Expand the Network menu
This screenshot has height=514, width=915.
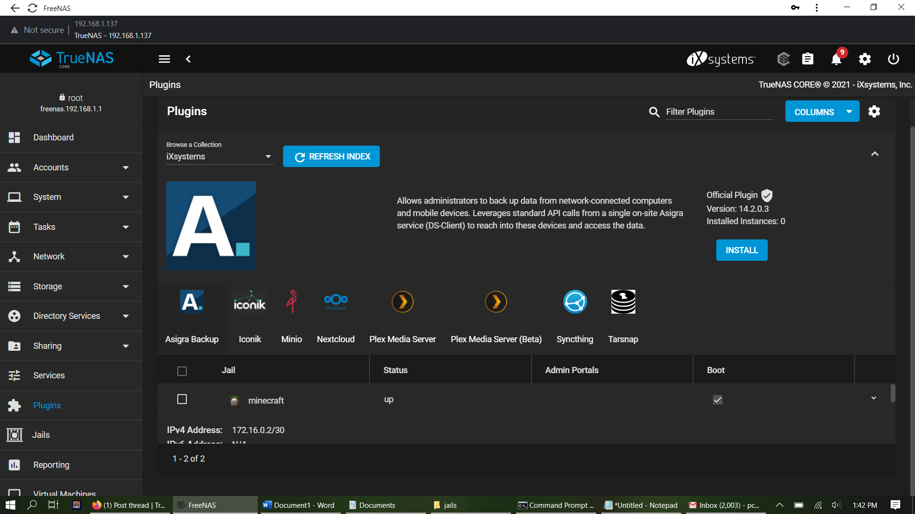click(x=71, y=257)
